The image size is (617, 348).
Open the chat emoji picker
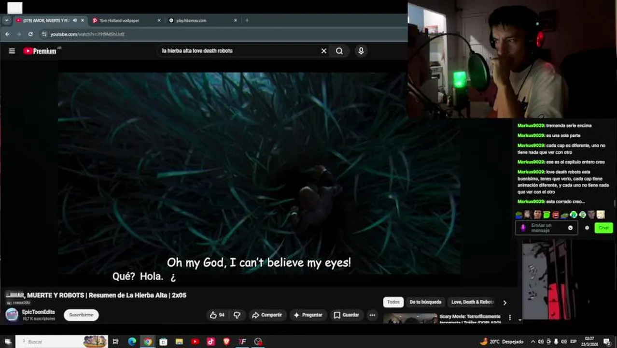[570, 228]
